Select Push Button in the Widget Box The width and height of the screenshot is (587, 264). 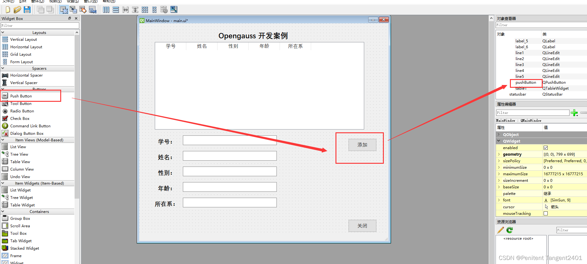[21, 96]
